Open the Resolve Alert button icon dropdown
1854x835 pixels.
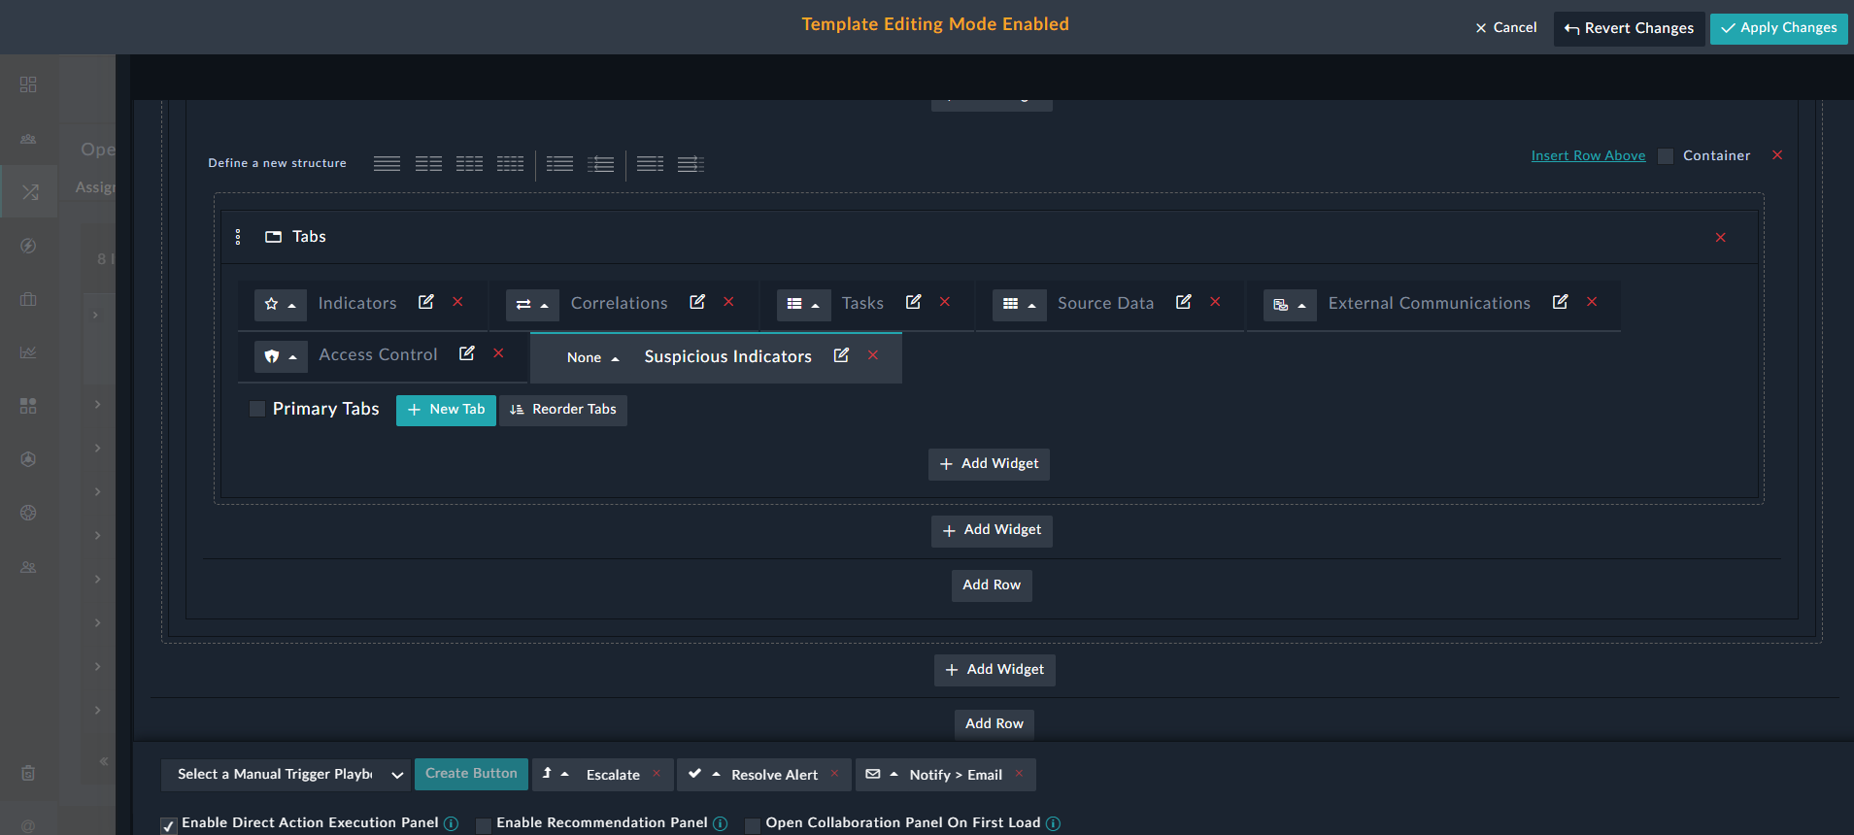[x=704, y=774]
